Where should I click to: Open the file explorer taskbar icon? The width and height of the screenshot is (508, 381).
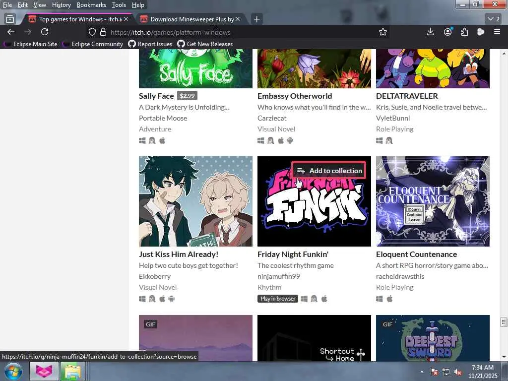[x=73, y=371]
